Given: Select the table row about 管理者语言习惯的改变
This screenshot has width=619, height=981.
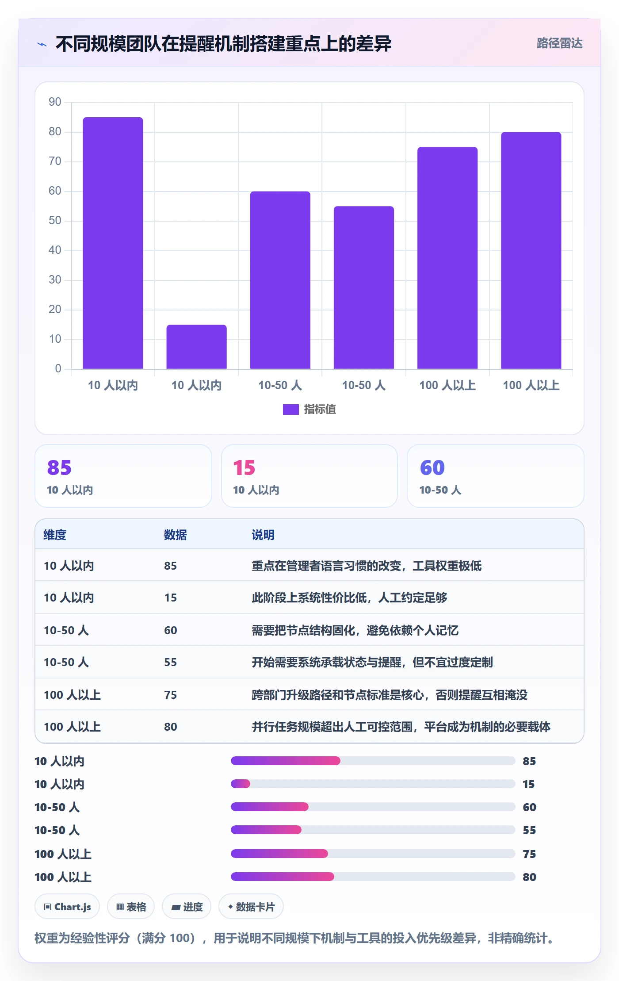Looking at the screenshot, I should pyautogui.click(x=309, y=565).
